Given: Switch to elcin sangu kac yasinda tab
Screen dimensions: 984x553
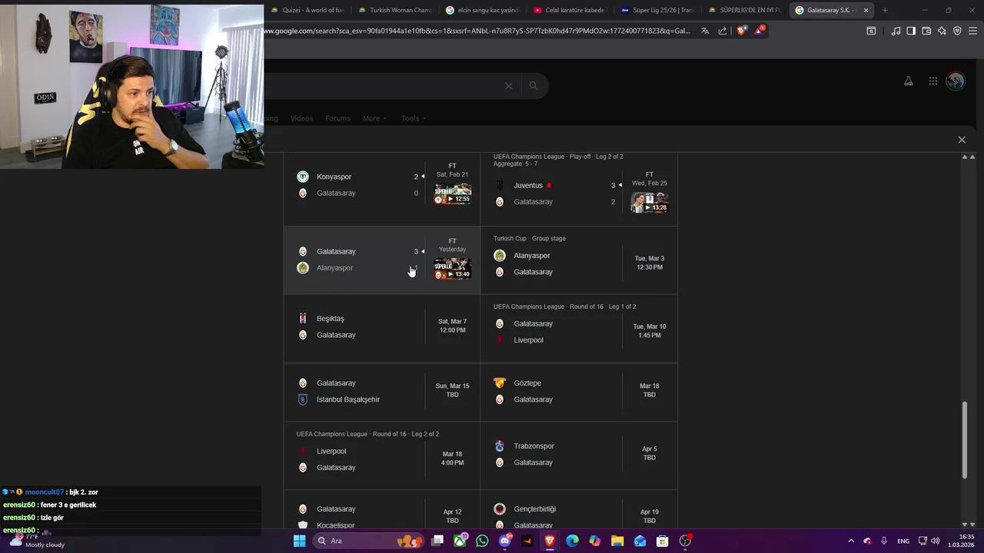Looking at the screenshot, I should pyautogui.click(x=483, y=10).
